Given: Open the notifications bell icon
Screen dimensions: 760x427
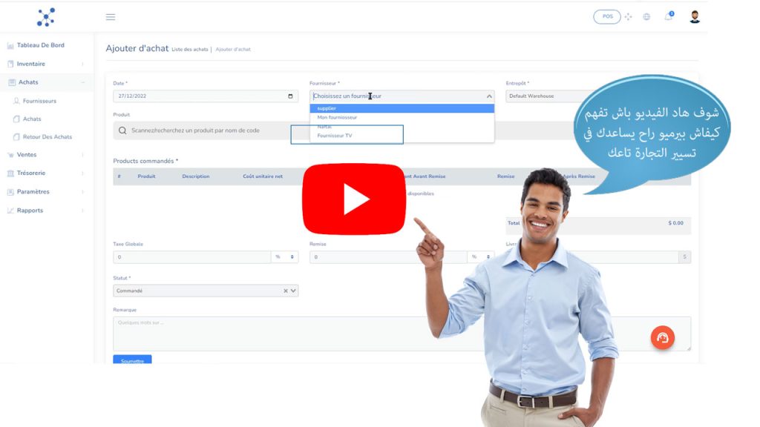Looking at the screenshot, I should coord(669,16).
